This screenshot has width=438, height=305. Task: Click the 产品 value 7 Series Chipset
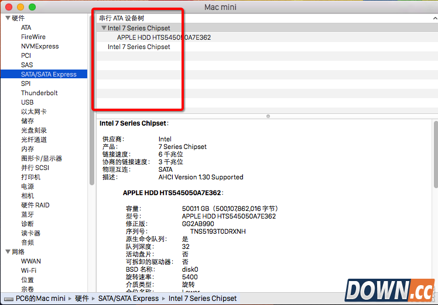click(183, 147)
